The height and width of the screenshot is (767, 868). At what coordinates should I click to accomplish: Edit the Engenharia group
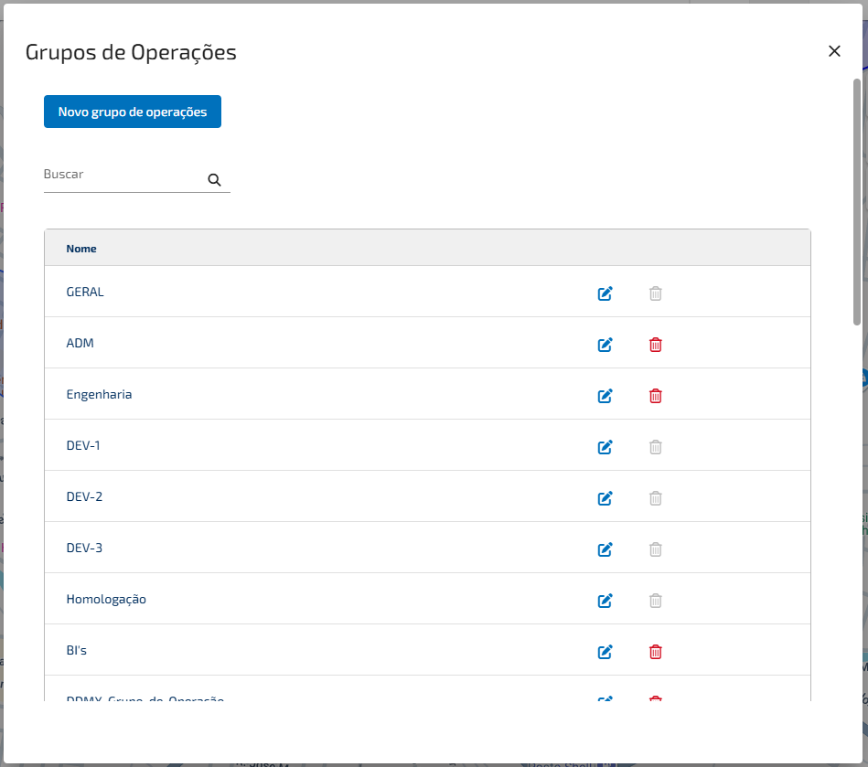click(x=605, y=396)
